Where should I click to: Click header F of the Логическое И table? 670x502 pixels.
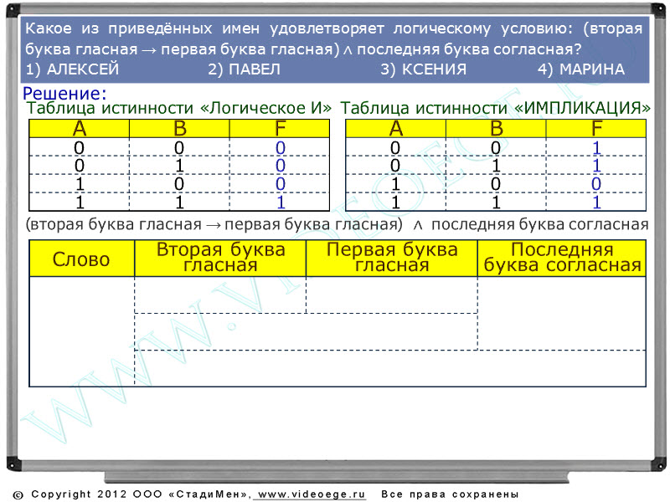tap(280, 129)
